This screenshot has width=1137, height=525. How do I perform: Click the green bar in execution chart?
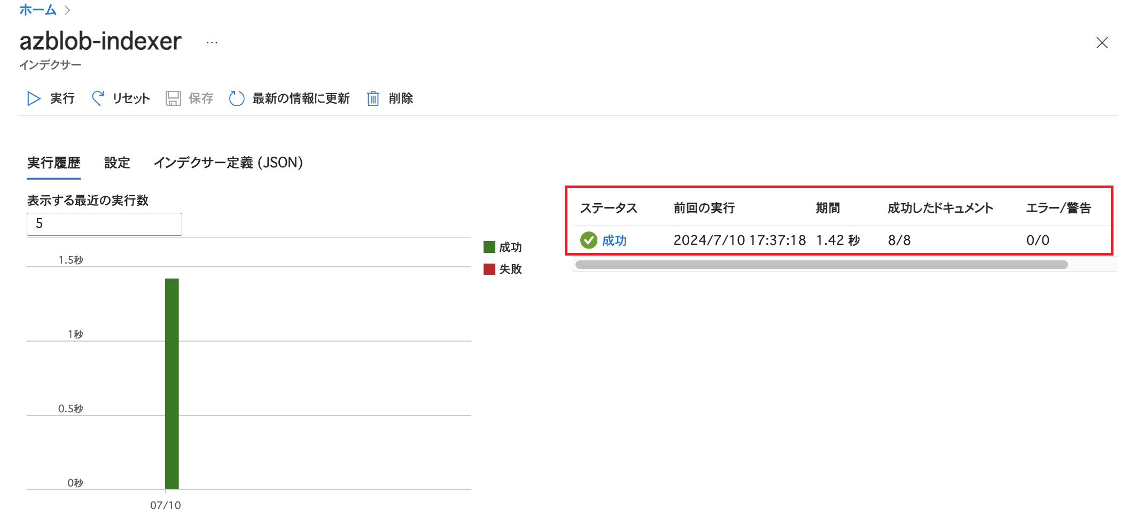[x=172, y=383]
